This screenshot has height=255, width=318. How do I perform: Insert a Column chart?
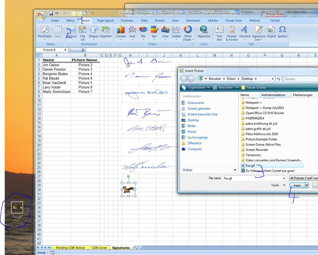coord(121,33)
